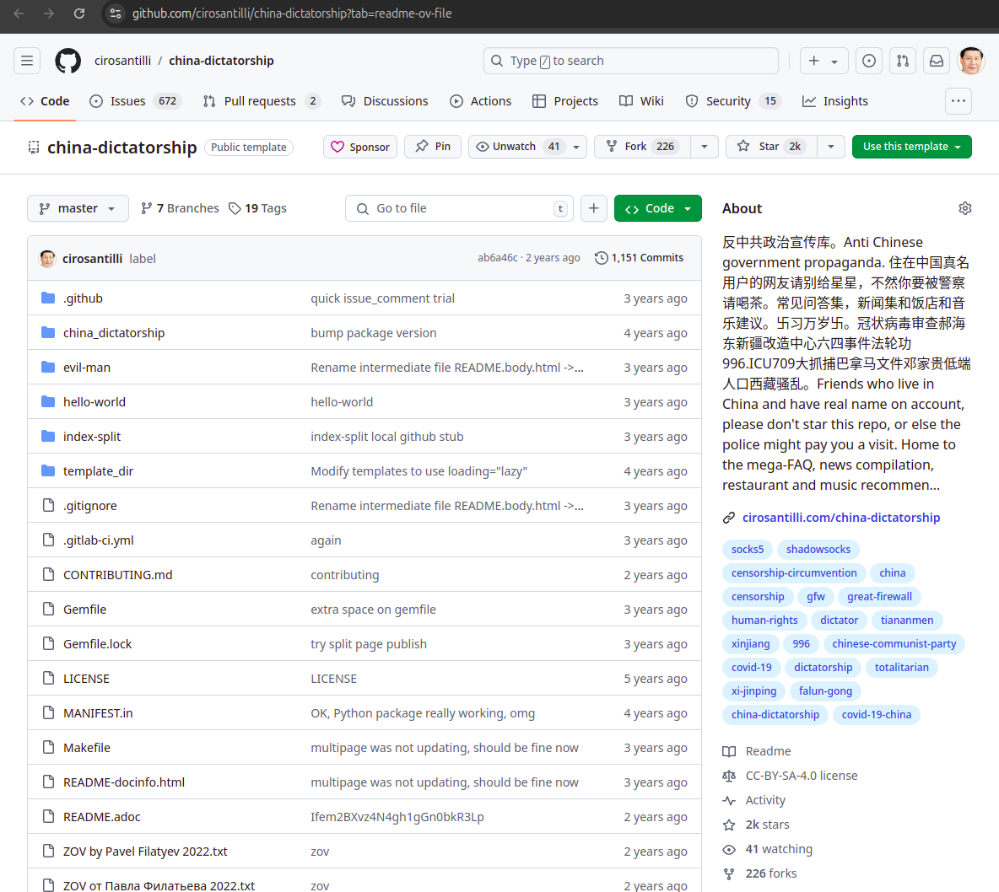999x892 pixels.
Task: Open commit ab6a46c
Action: tap(497, 258)
